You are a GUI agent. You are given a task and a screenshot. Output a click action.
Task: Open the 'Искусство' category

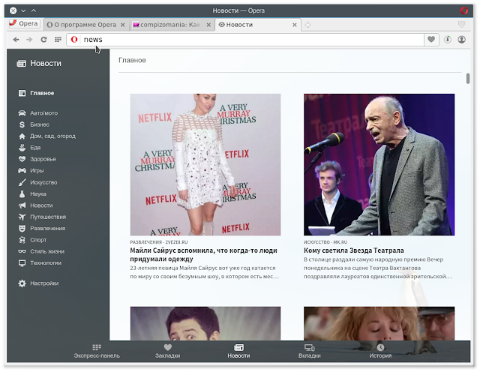pyautogui.click(x=37, y=182)
